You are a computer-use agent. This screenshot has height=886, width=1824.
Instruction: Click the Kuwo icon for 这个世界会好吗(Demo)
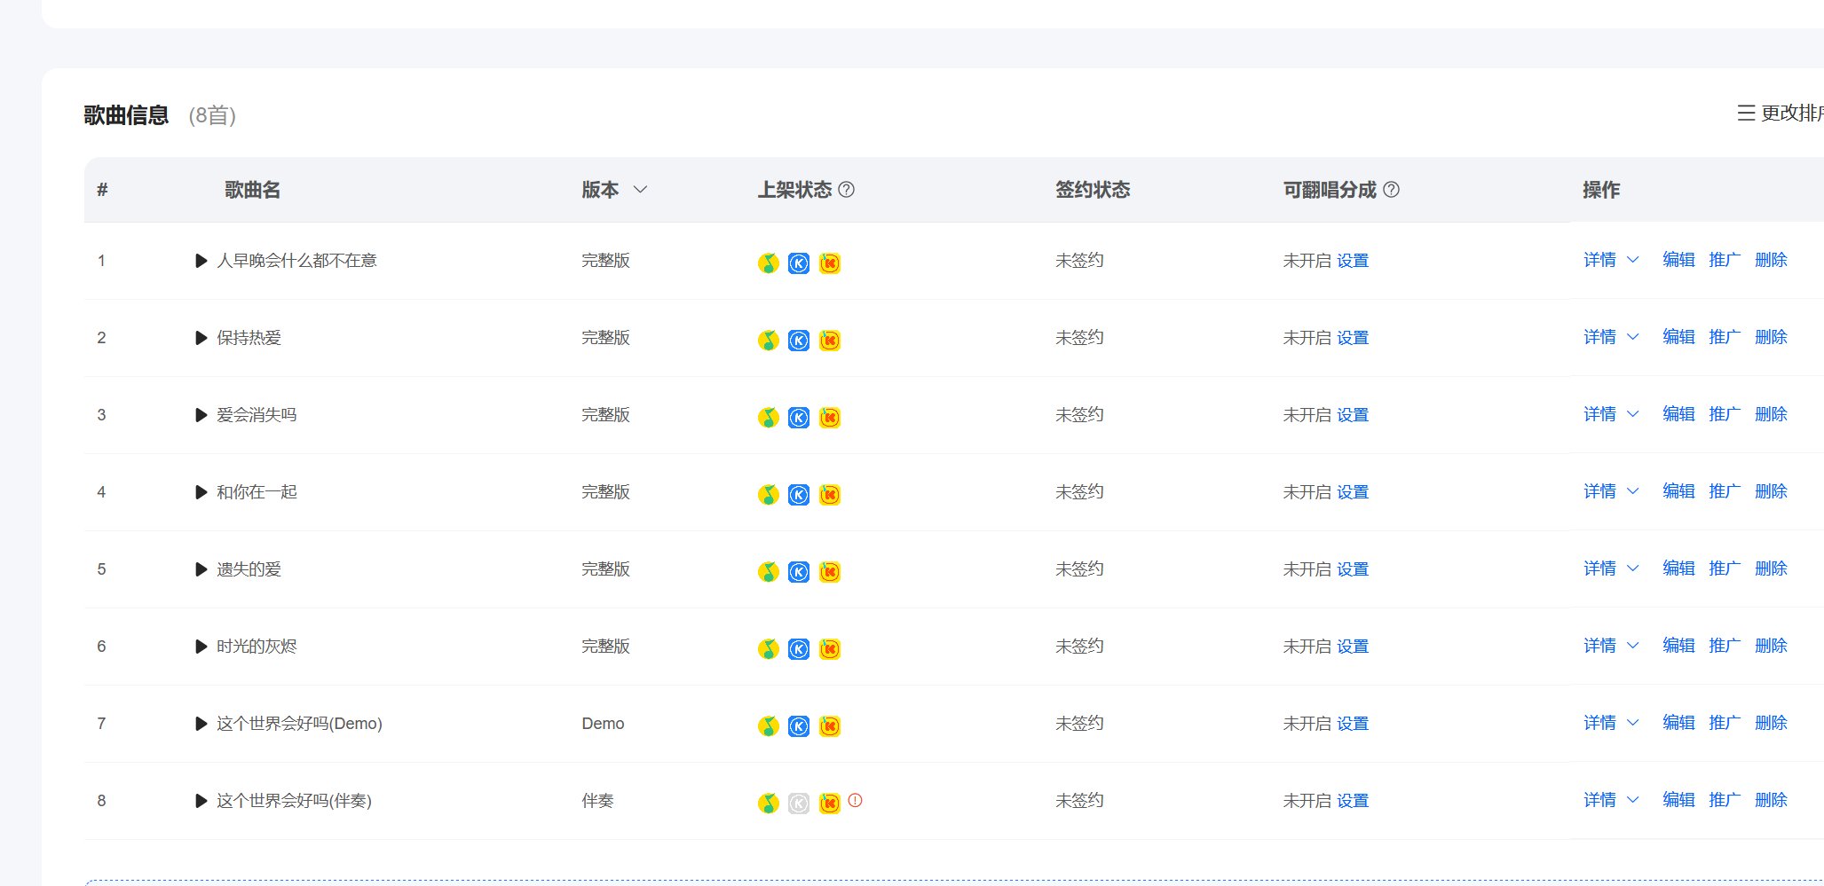point(830,726)
